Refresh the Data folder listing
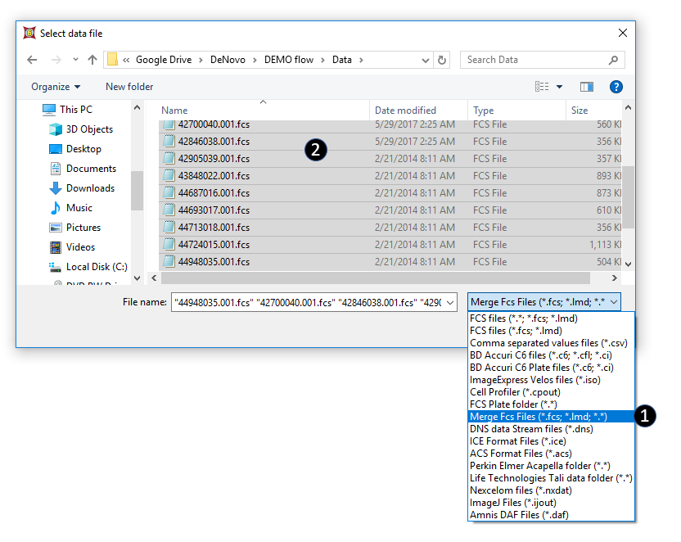Screen dimensions: 681x542 443,60
